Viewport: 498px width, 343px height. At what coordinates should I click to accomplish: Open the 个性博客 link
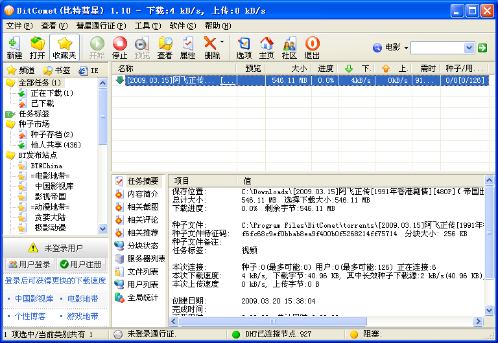(x=30, y=316)
